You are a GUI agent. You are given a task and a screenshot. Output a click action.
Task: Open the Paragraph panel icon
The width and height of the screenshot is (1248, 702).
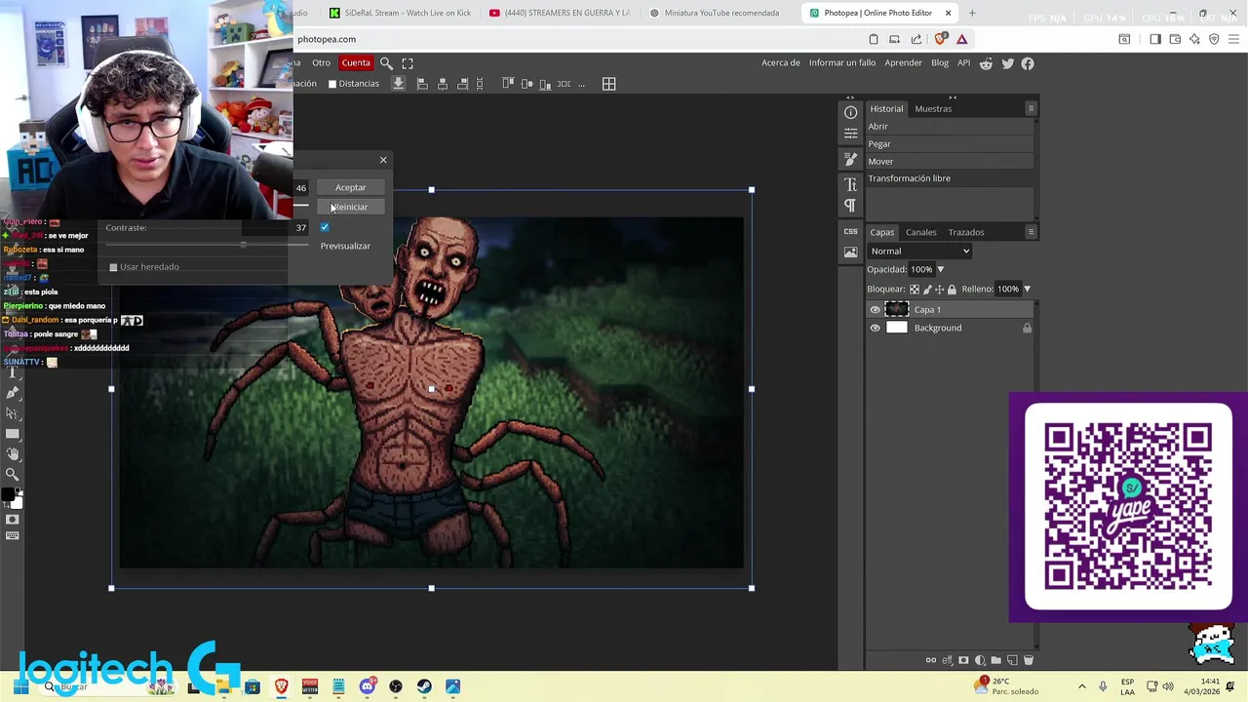(x=850, y=206)
